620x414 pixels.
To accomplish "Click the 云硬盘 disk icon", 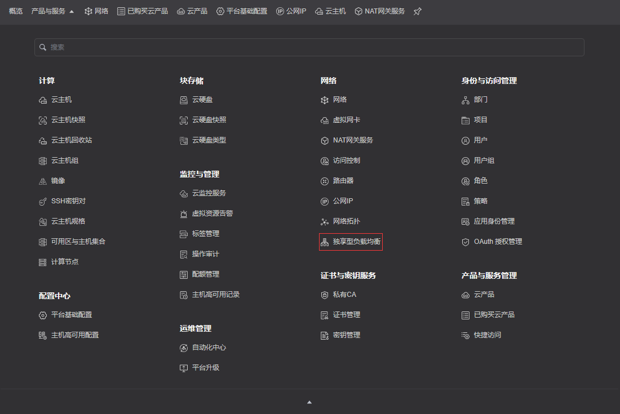I will coord(184,100).
